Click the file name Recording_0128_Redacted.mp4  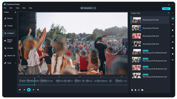pos(155,61)
